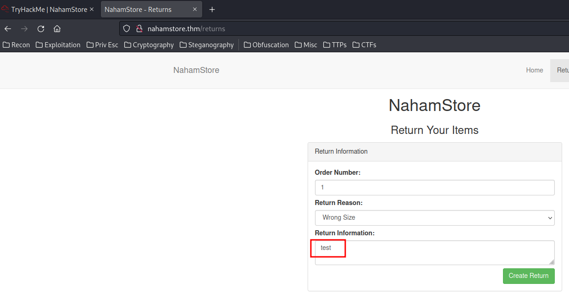Click the Returns item in the navbar
The image size is (569, 294).
560,70
